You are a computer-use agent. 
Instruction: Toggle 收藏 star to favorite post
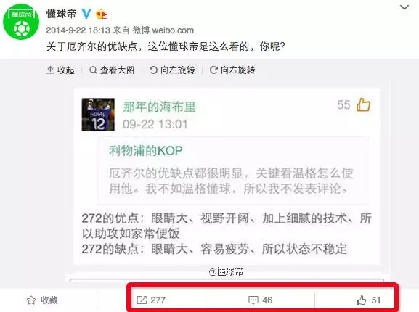(x=43, y=300)
